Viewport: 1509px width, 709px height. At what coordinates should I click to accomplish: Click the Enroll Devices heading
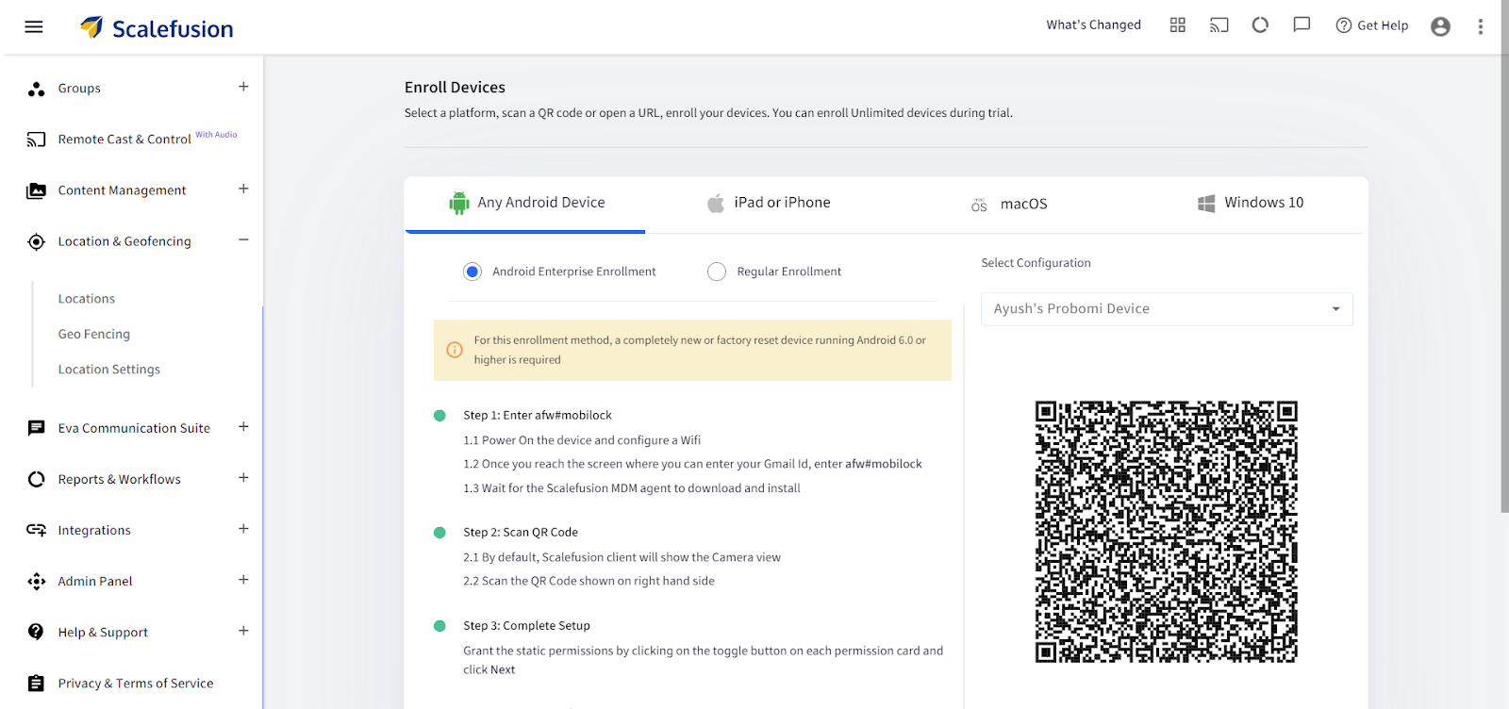coord(455,88)
